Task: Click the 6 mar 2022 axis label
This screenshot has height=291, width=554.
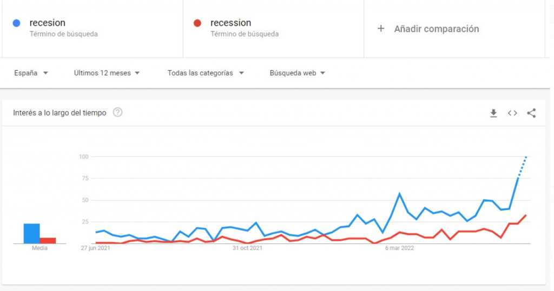Action: tap(399, 248)
